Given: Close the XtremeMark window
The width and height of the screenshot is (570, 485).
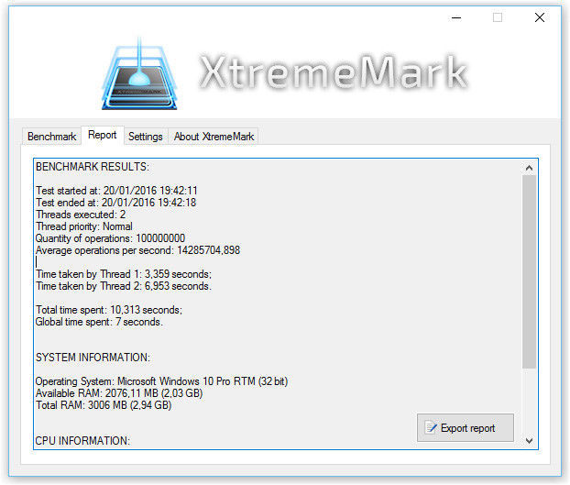Looking at the screenshot, I should [540, 17].
